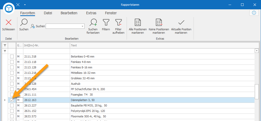Open quick access toolbar dropdown arrow

coord(25,5)
